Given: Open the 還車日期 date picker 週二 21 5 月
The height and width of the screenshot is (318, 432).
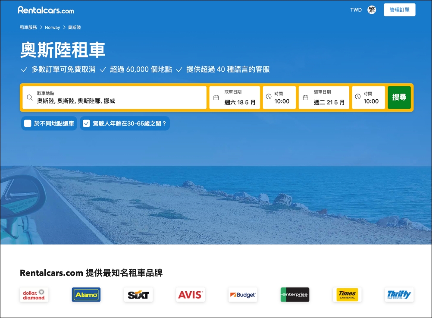Looking at the screenshot, I should [324, 98].
